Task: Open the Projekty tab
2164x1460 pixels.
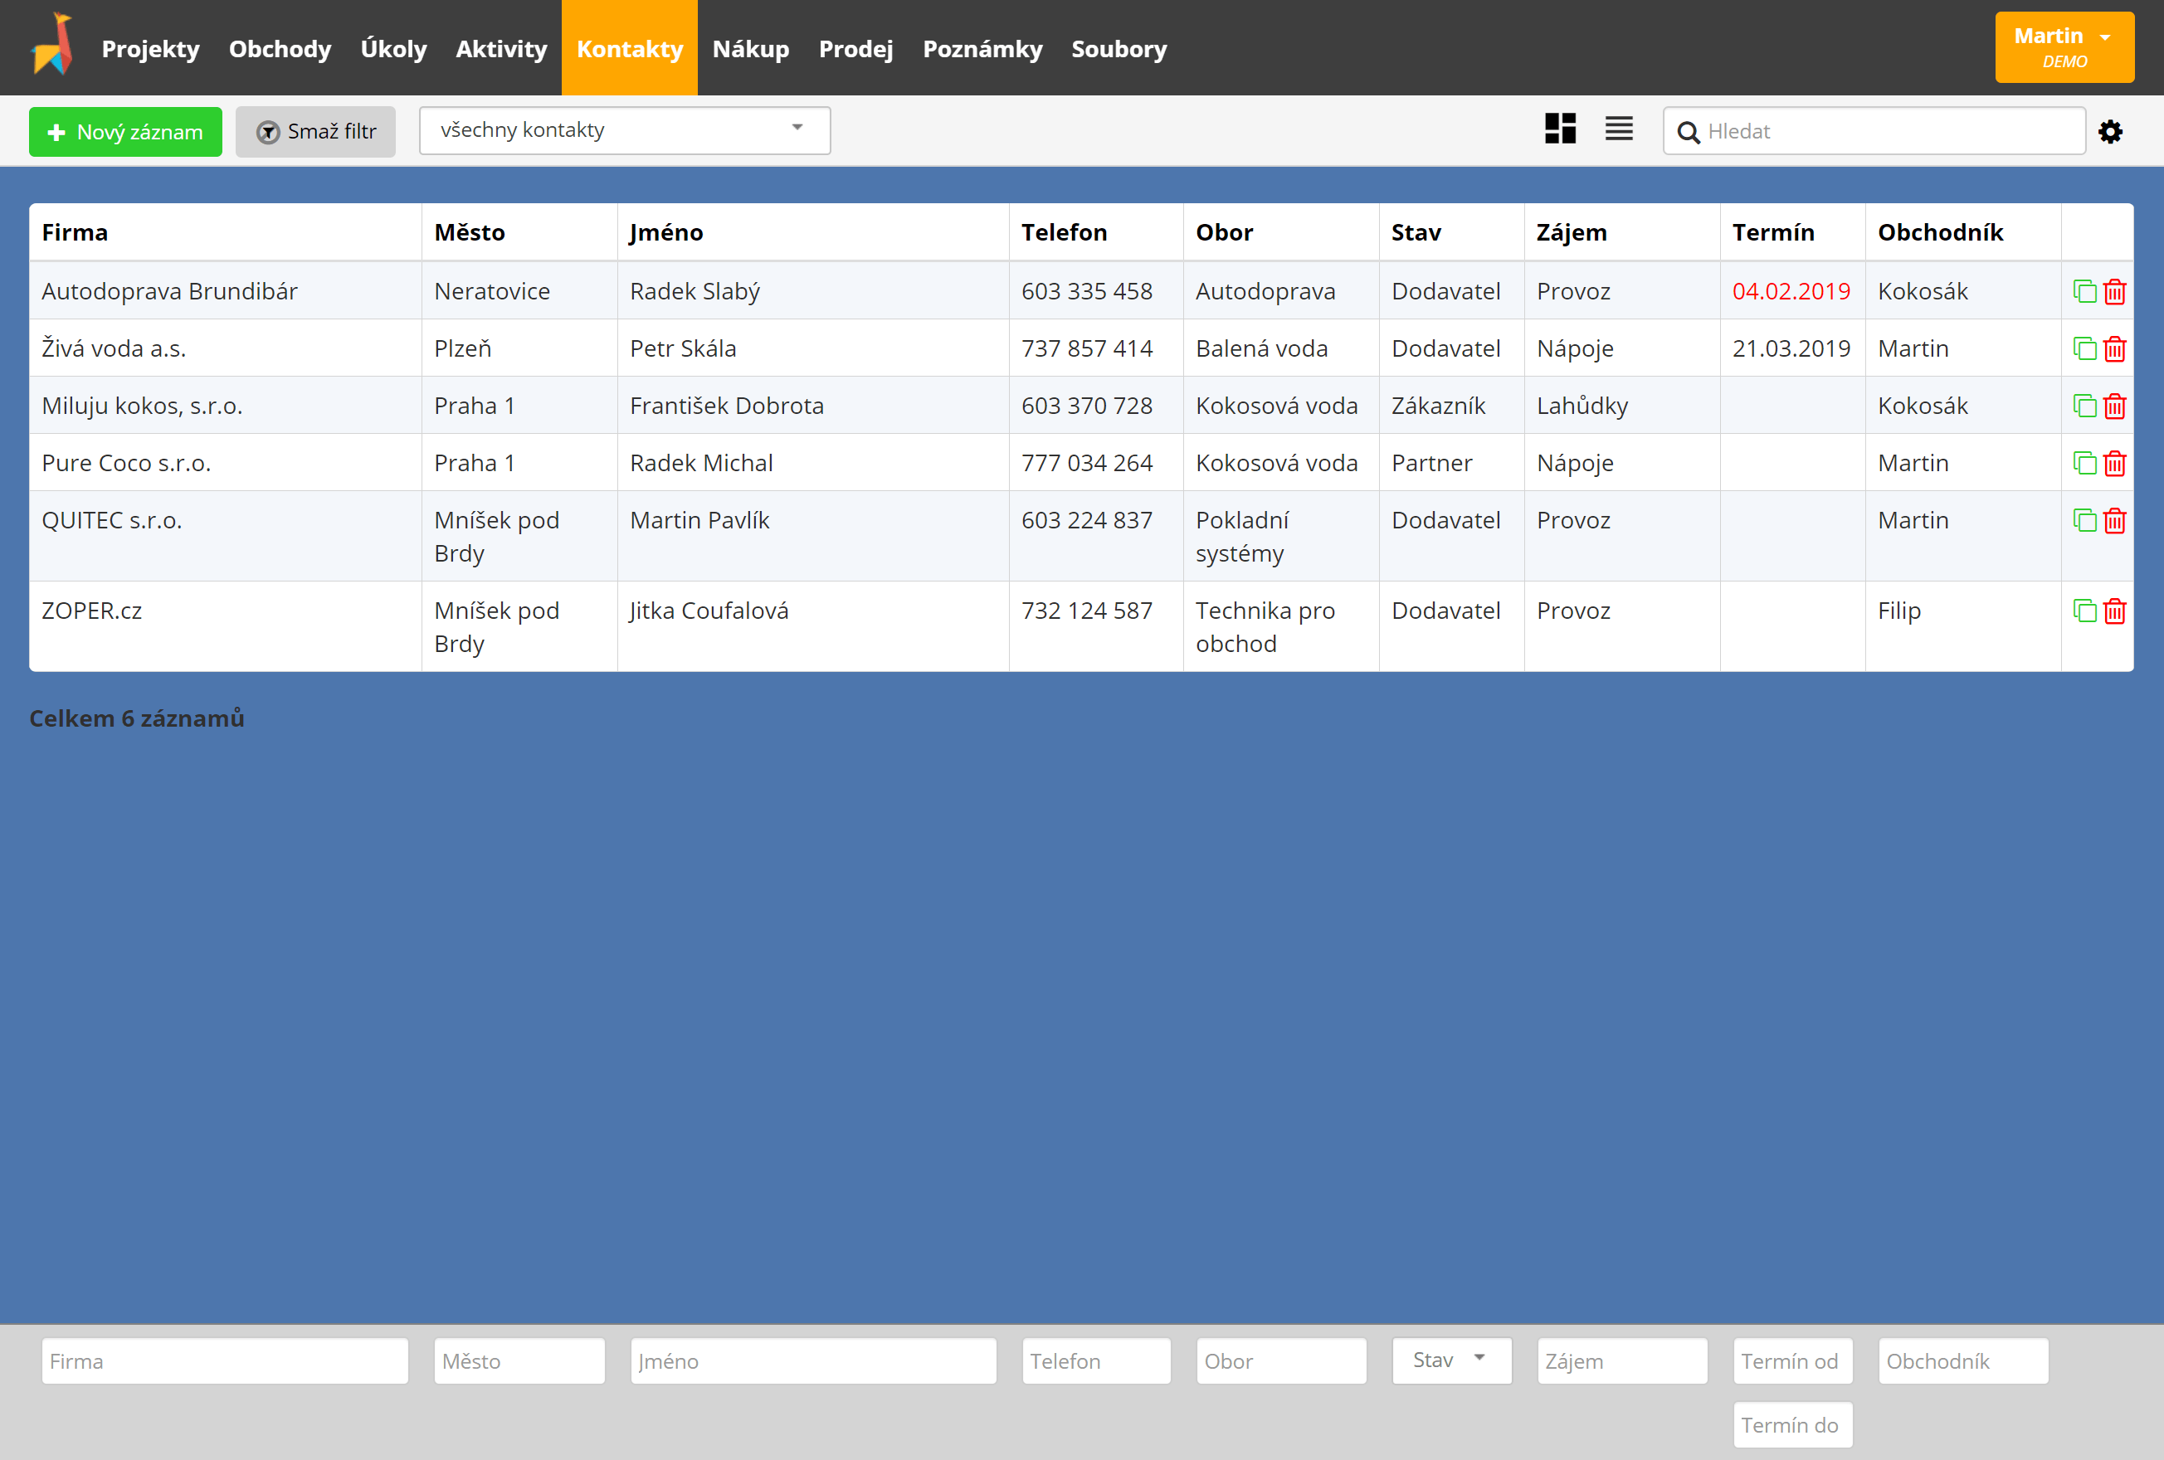Action: (150, 48)
